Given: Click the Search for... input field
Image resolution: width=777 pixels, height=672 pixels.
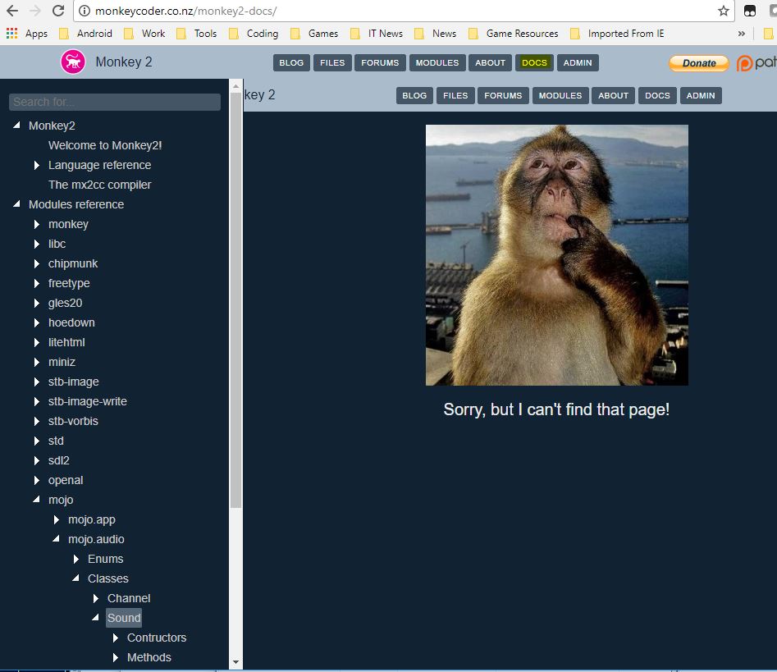Looking at the screenshot, I should click(x=115, y=102).
